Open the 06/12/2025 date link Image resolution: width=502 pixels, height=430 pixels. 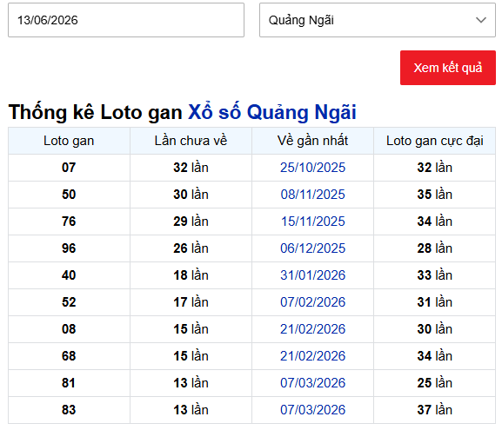click(x=313, y=248)
